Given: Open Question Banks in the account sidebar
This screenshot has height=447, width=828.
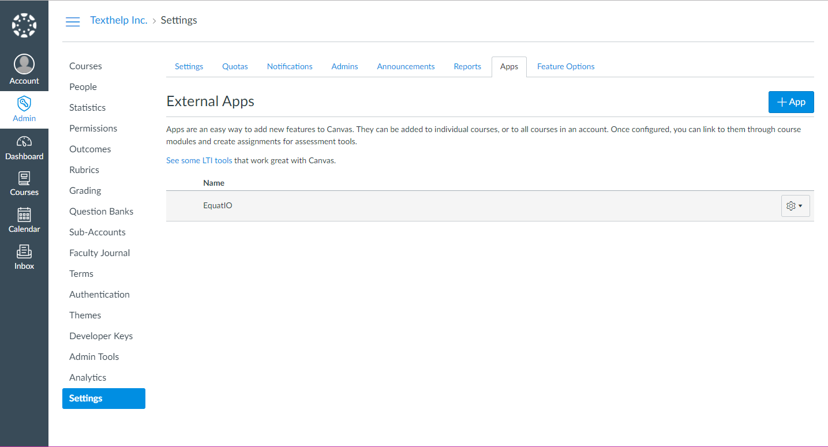Looking at the screenshot, I should pyautogui.click(x=101, y=211).
